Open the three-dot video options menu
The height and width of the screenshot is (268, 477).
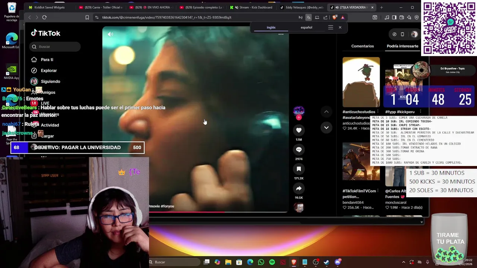(281, 34)
